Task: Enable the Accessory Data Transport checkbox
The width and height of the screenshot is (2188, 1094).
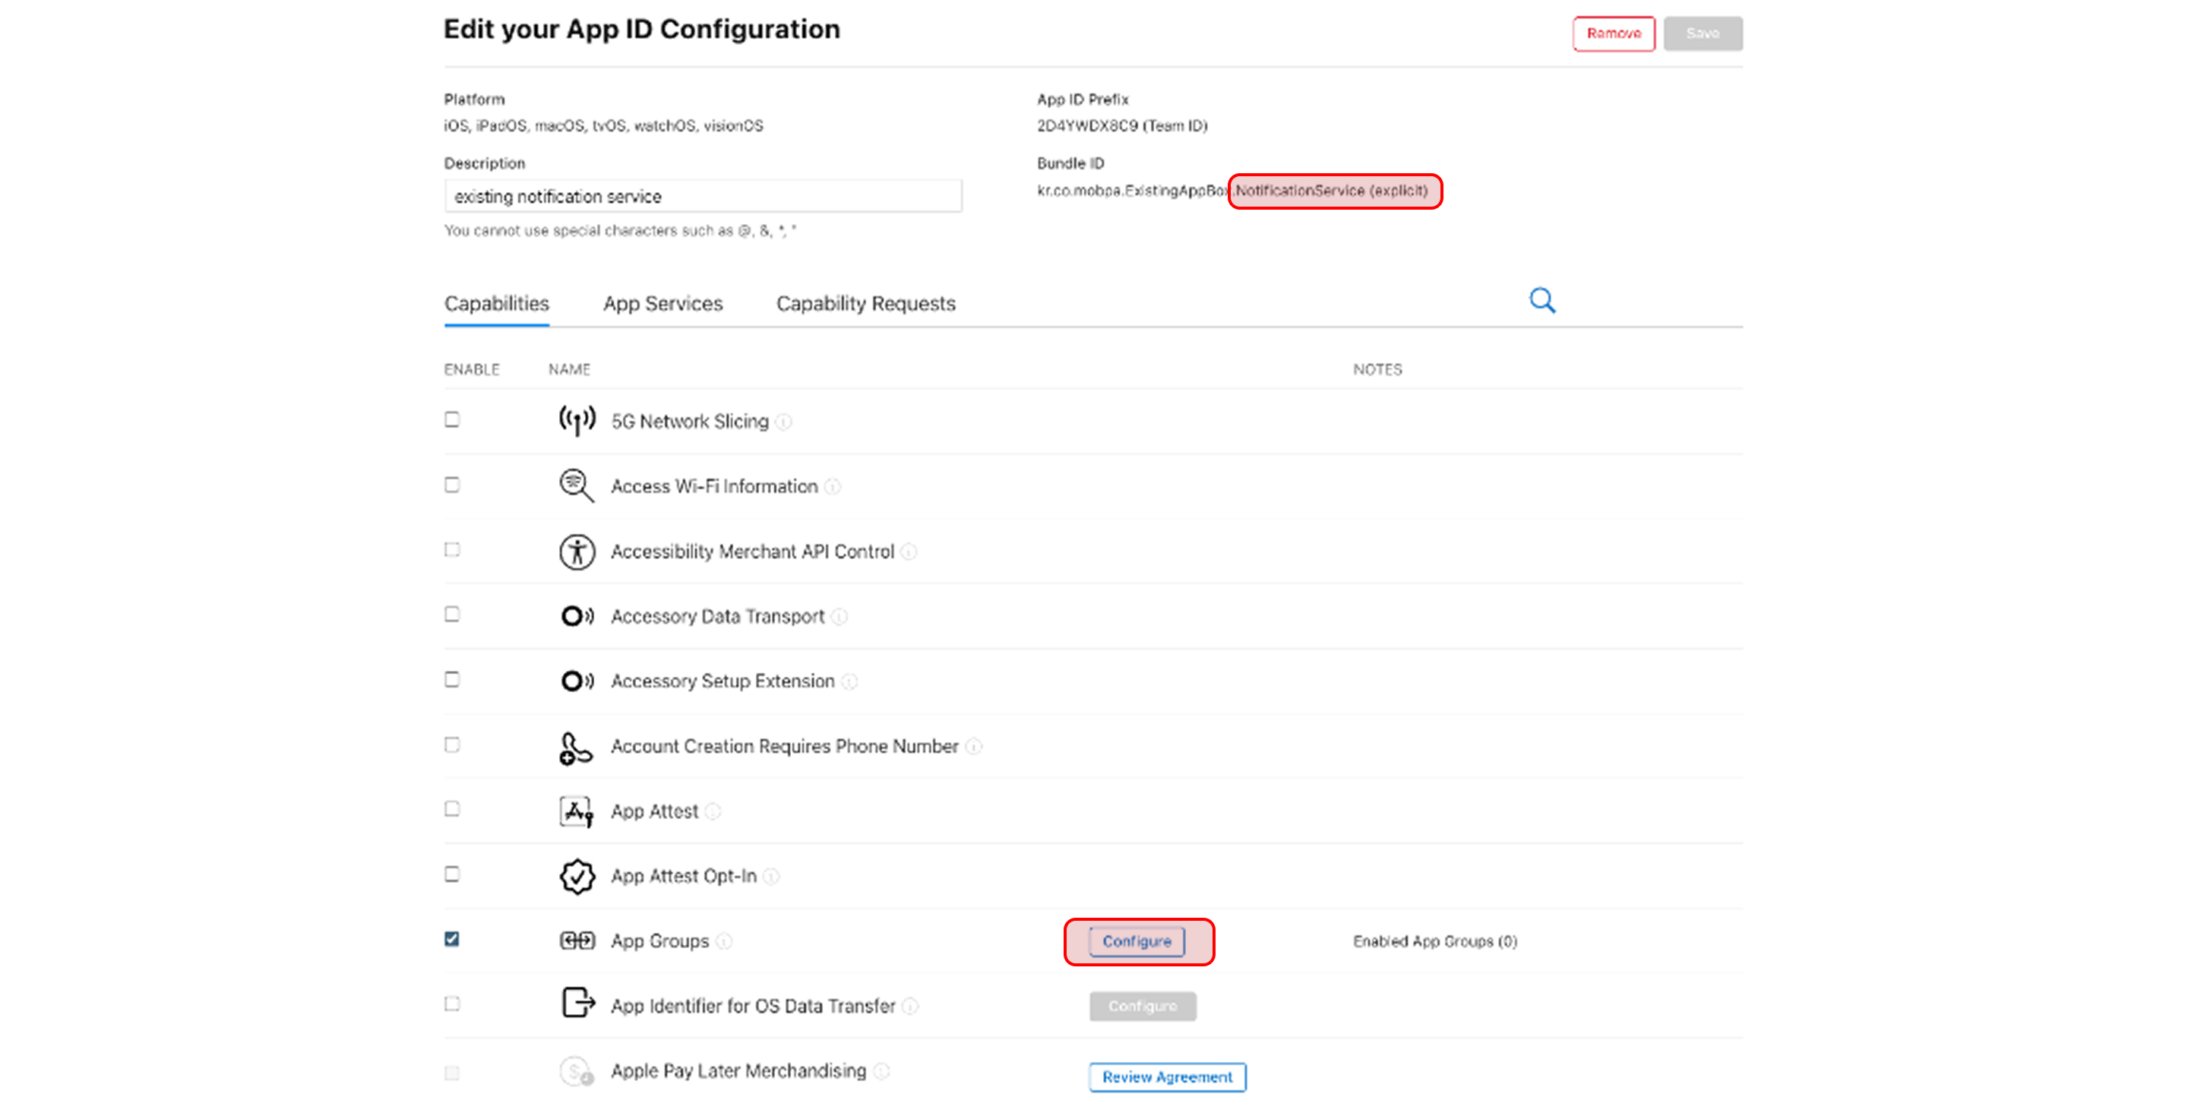Action: click(x=452, y=614)
